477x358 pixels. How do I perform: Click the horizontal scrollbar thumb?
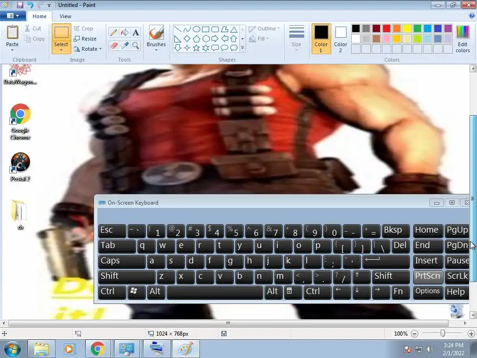pos(228,323)
